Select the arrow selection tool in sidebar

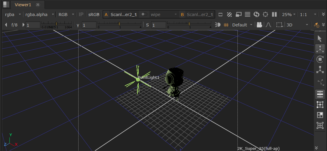pyautogui.click(x=320, y=39)
